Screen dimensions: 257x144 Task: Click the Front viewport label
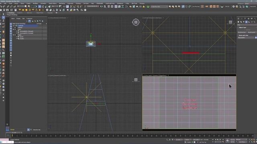coord(153,18)
